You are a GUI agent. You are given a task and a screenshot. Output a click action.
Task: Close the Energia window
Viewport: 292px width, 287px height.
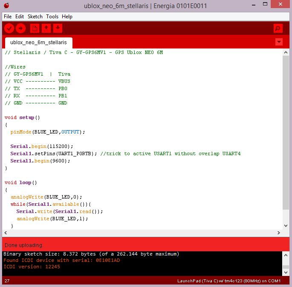(x=280, y=4)
